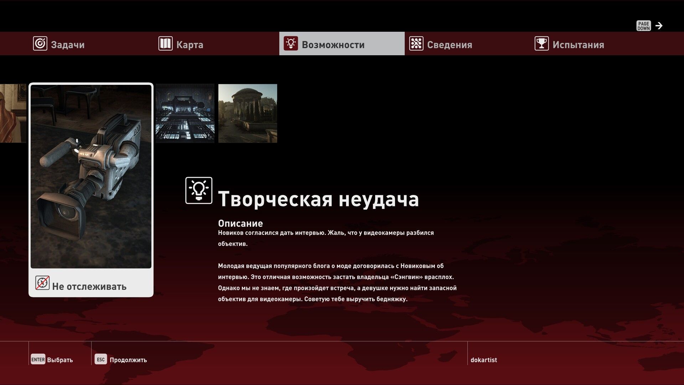Screen dimensions: 684x385
Task: Select the garden gazebo thumbnail
Action: [248, 113]
